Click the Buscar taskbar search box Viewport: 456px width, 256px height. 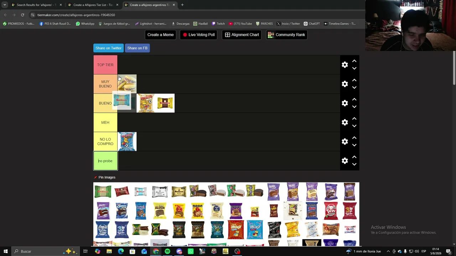click(46, 251)
